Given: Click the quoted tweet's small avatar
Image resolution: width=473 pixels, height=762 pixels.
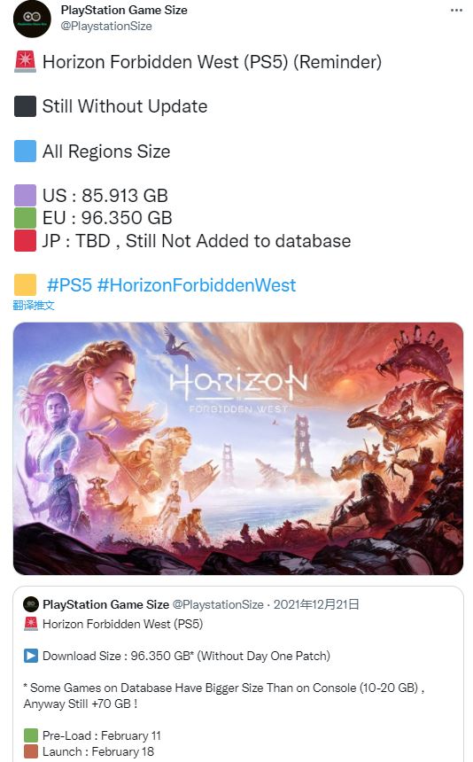Looking at the screenshot, I should pyautogui.click(x=31, y=604).
